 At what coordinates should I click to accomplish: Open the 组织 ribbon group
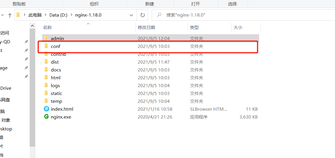pyautogui.click(x=94, y=4)
